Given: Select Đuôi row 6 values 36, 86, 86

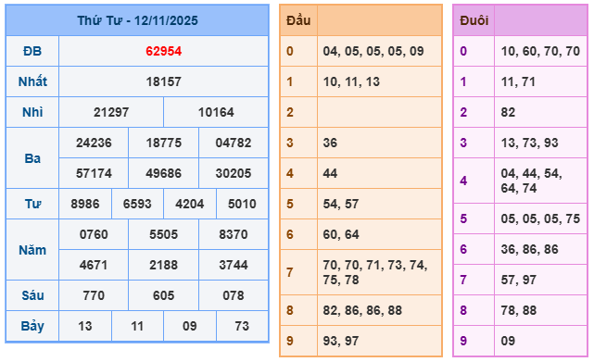Looking at the screenshot, I should (530, 250).
